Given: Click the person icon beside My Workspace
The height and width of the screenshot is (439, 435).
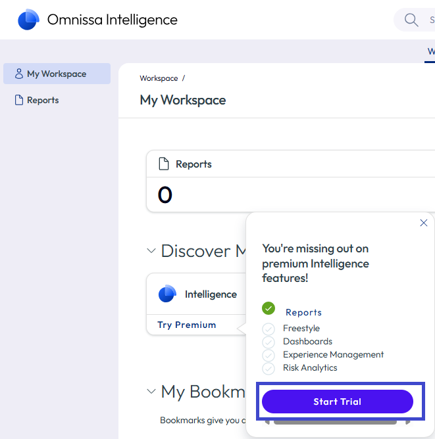Looking at the screenshot, I should (x=19, y=74).
